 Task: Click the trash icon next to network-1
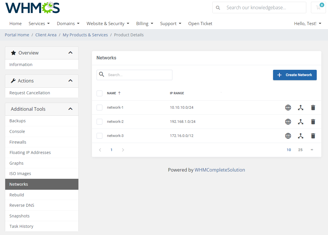[x=313, y=107]
